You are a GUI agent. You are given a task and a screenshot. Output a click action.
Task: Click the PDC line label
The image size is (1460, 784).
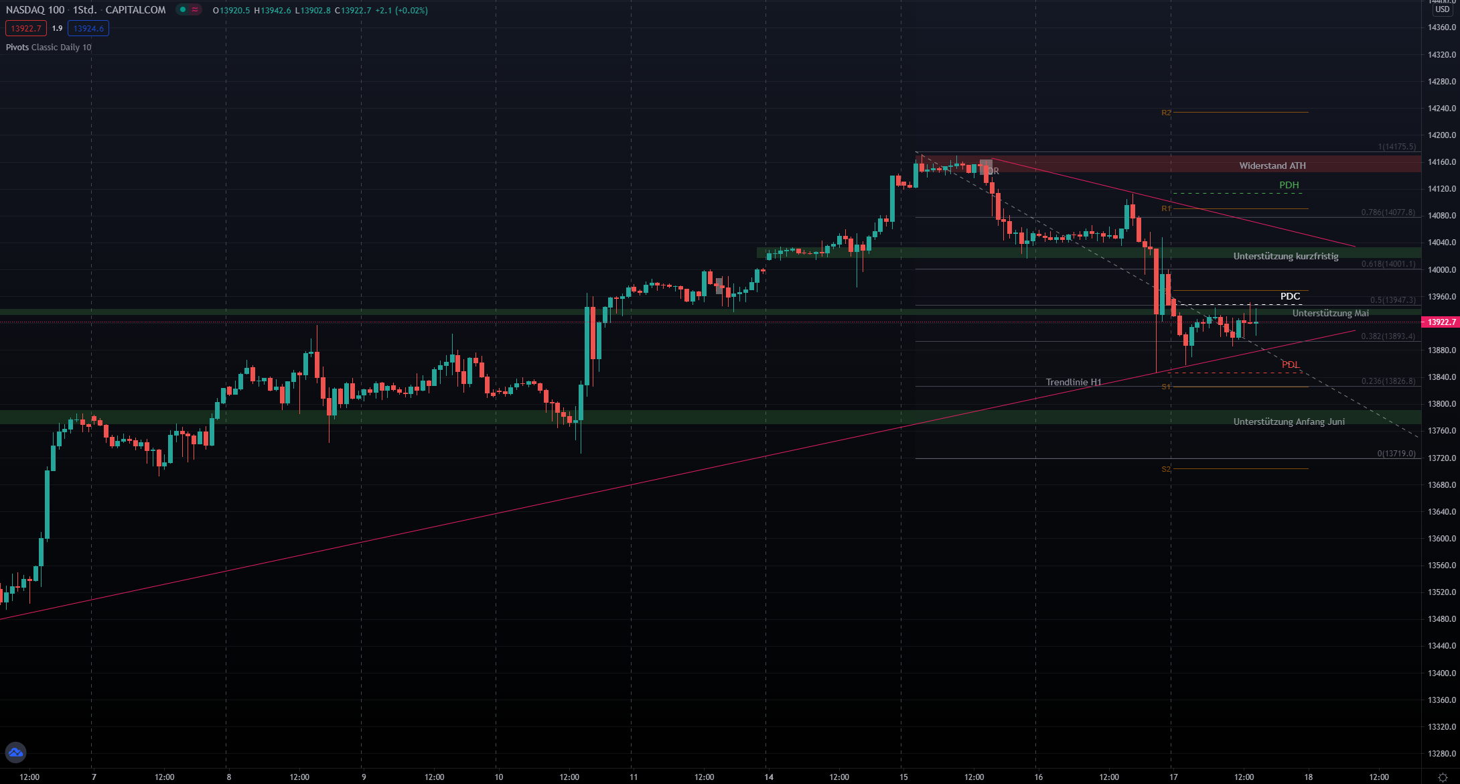click(x=1290, y=296)
